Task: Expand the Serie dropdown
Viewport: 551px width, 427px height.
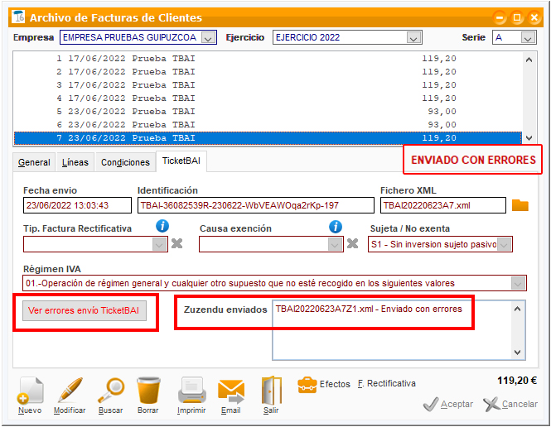Action: [x=528, y=37]
